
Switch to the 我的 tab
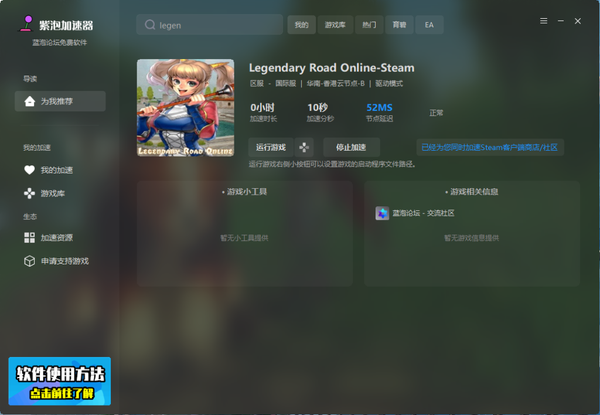[302, 25]
